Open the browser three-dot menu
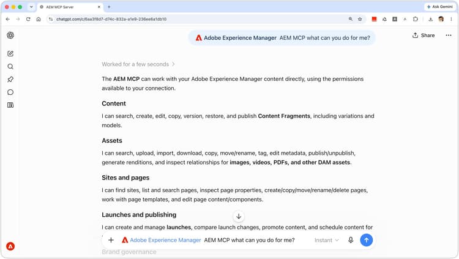This screenshot has height=259, width=459. [451, 19]
